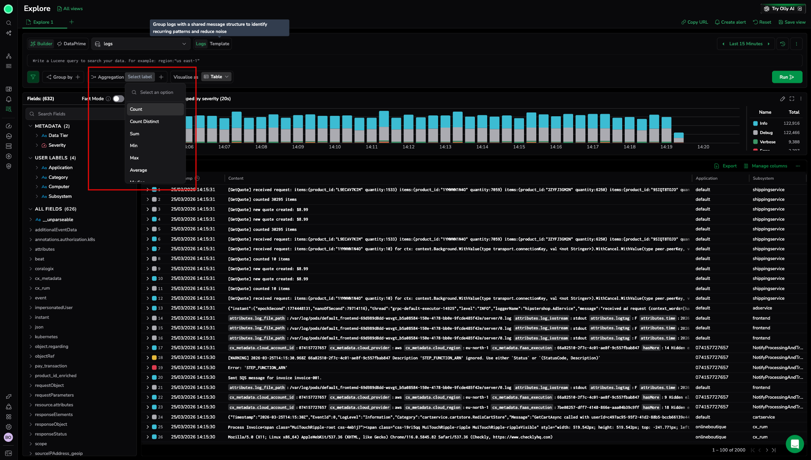
Task: Open the logs data source dropdown
Action: 141,44
